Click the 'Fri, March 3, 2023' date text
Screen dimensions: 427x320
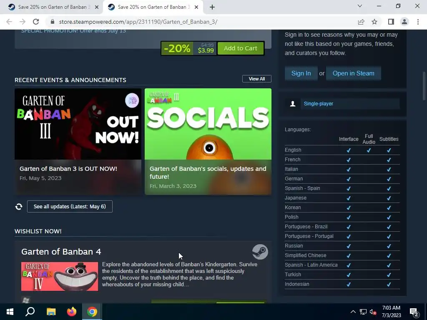(x=173, y=186)
